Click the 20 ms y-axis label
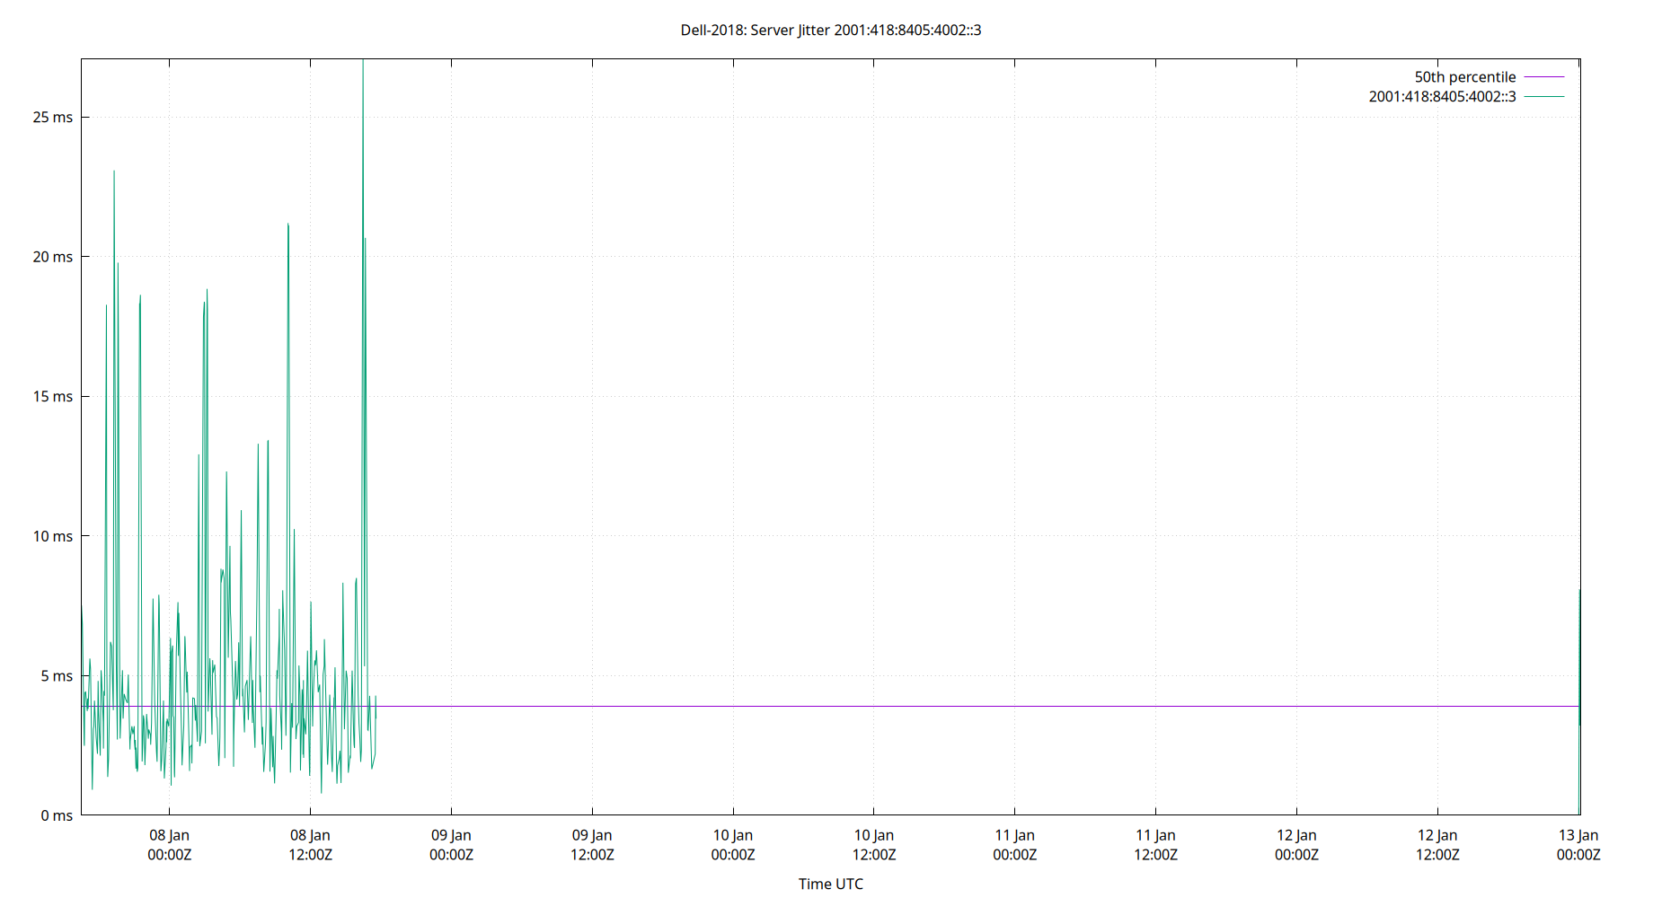 pyautogui.click(x=54, y=256)
